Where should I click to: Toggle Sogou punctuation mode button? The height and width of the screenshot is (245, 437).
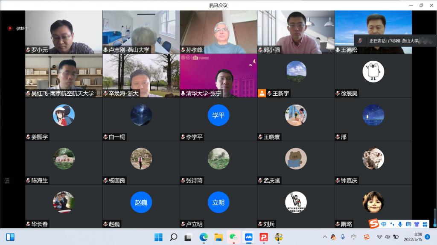pyautogui.click(x=392, y=224)
